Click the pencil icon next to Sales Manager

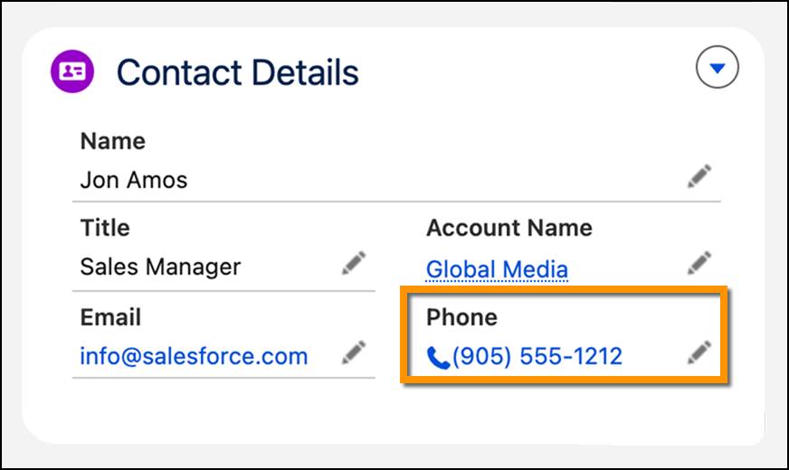(354, 263)
